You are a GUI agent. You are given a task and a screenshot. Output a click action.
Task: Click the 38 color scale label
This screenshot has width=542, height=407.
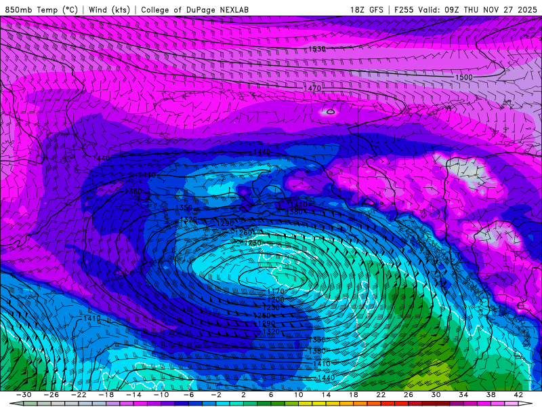491,395
